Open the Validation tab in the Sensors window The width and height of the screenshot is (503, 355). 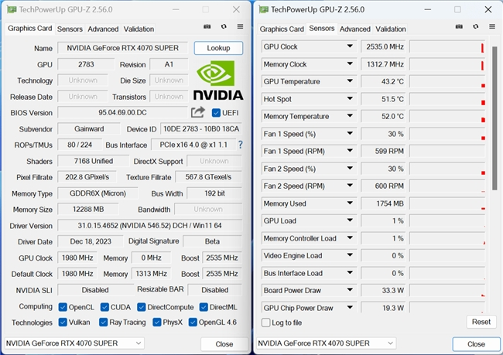tap(390, 29)
